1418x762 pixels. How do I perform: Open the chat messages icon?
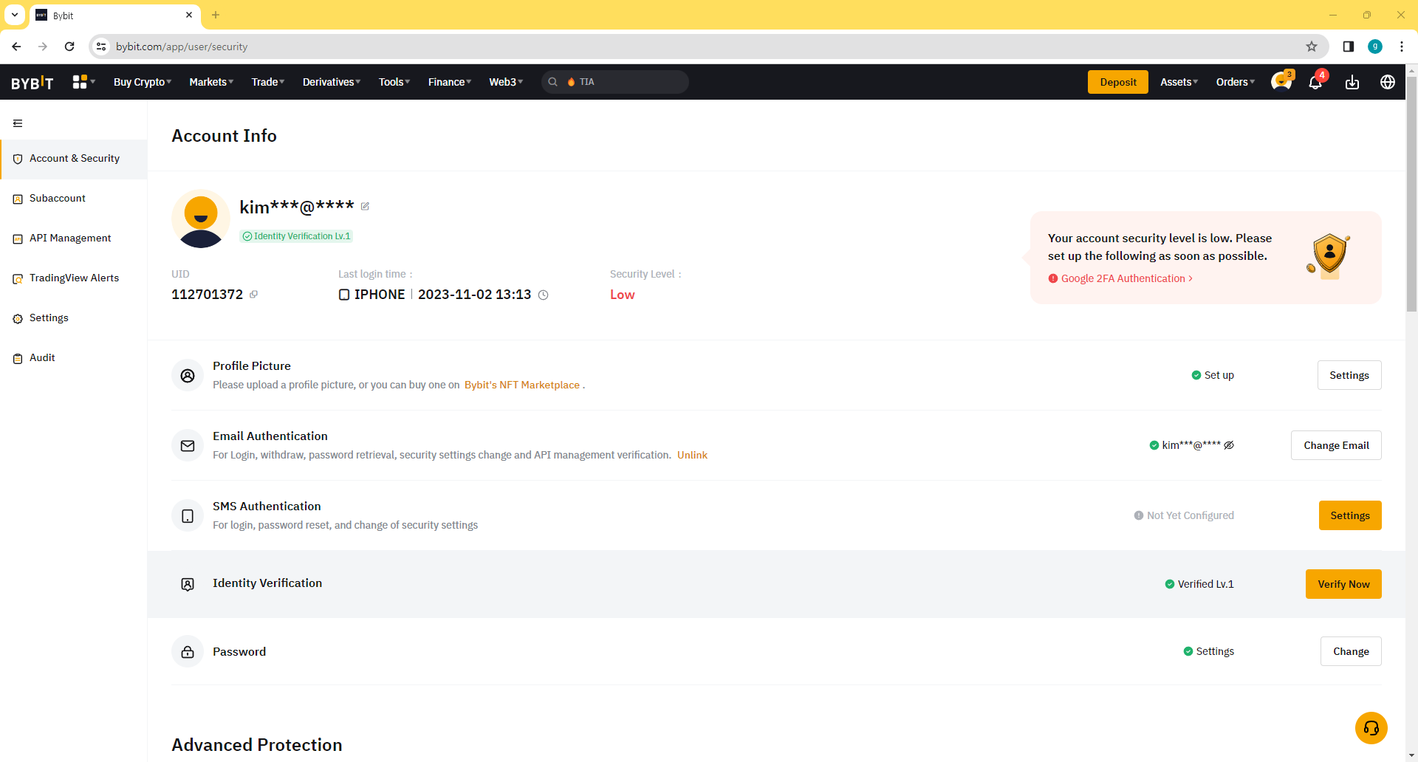tap(1281, 82)
